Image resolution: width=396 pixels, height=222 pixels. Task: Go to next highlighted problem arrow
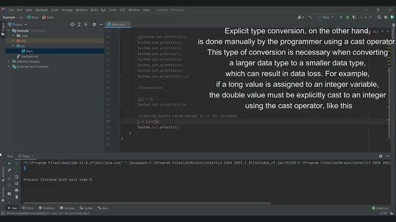coord(387,31)
